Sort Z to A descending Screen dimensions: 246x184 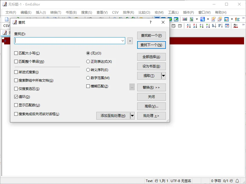point(195,26)
